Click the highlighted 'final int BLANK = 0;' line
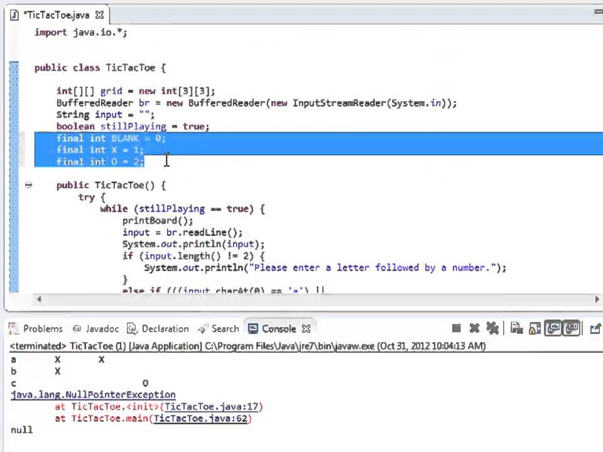 111,138
